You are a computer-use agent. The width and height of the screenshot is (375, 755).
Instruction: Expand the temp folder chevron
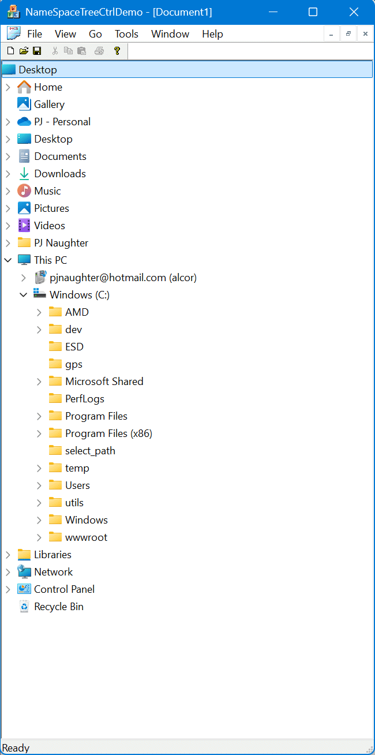click(39, 468)
